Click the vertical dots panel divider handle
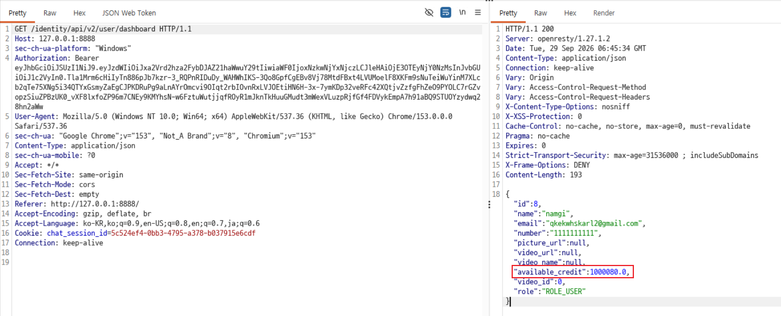The image size is (781, 316). [x=489, y=205]
